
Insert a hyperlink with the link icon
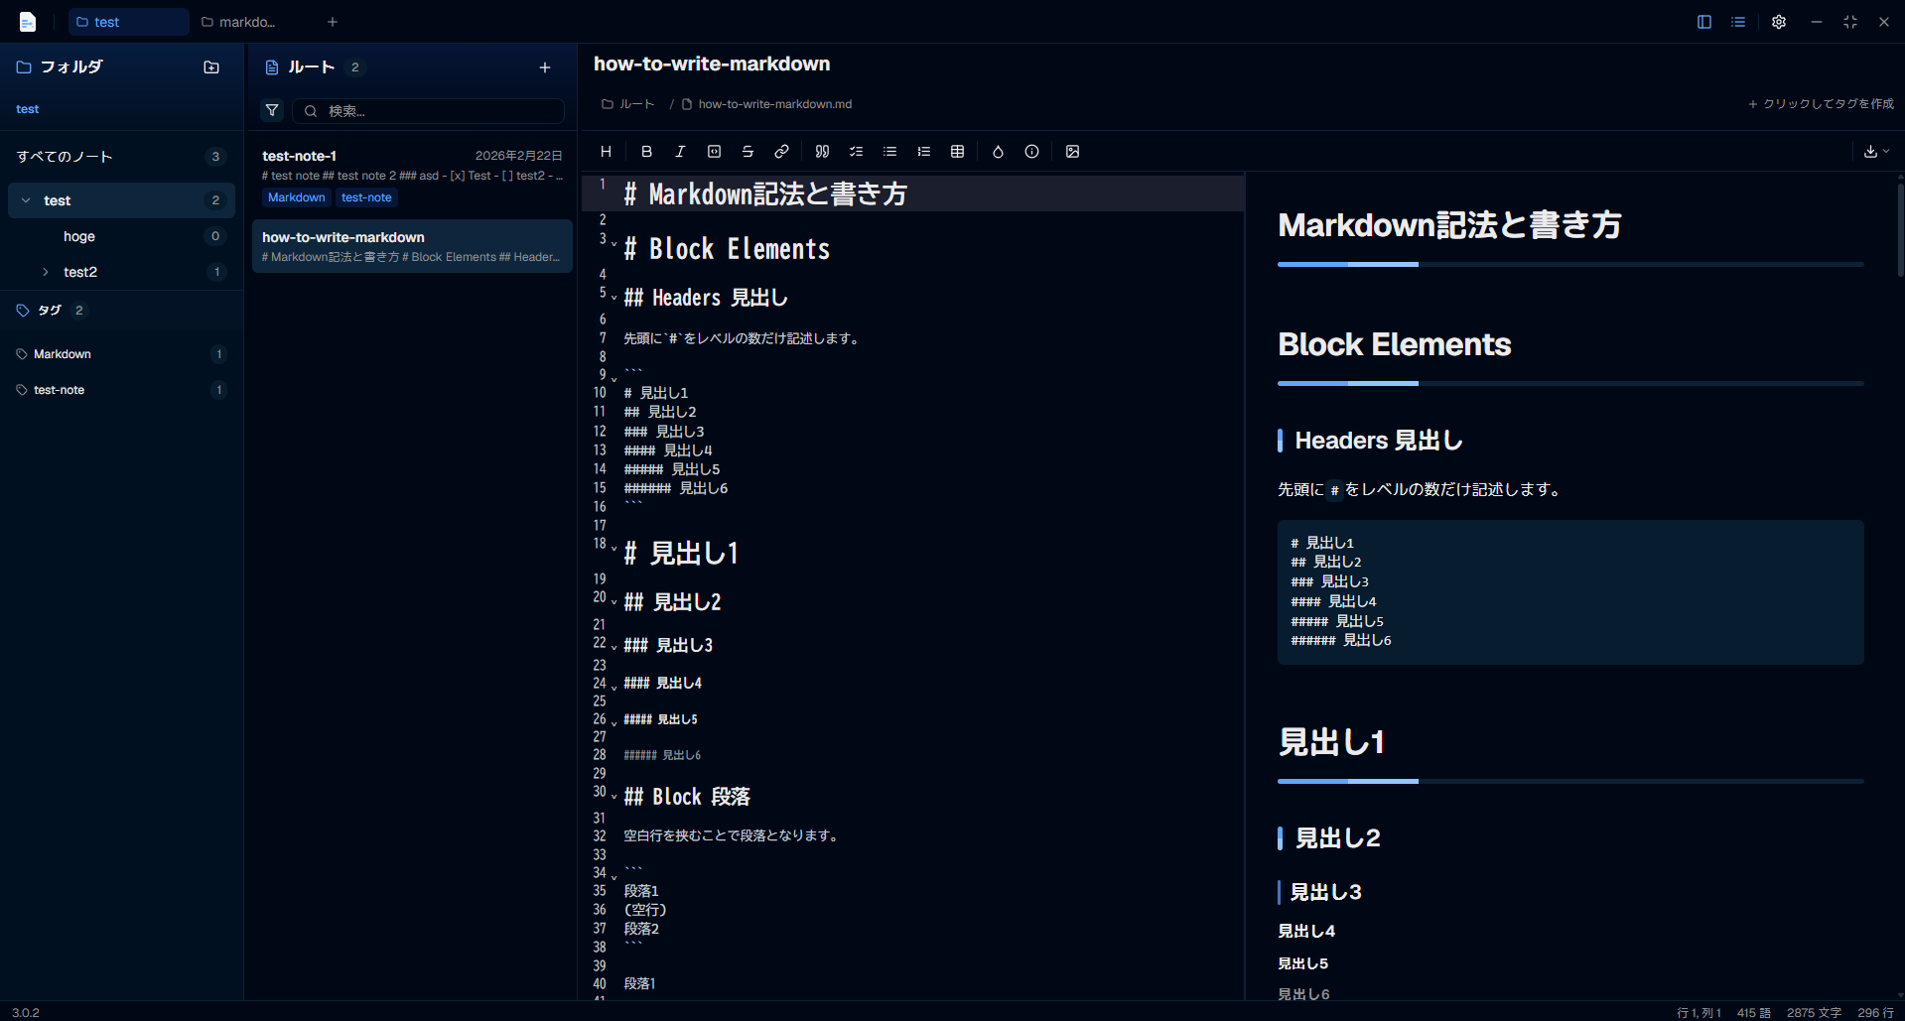pos(781,152)
